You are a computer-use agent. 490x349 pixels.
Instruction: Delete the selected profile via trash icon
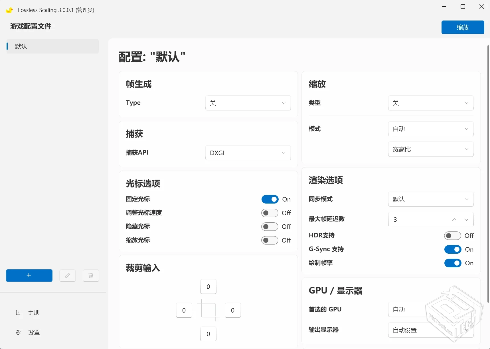[x=90, y=276]
